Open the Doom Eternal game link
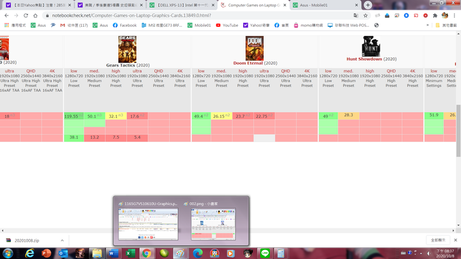Screen dimensions: 461x259 click(248, 63)
